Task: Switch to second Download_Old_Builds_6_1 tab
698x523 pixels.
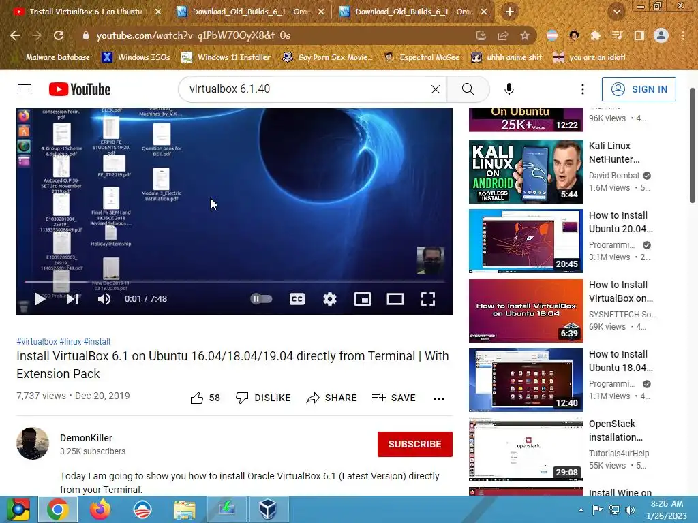Action: pos(251,12)
